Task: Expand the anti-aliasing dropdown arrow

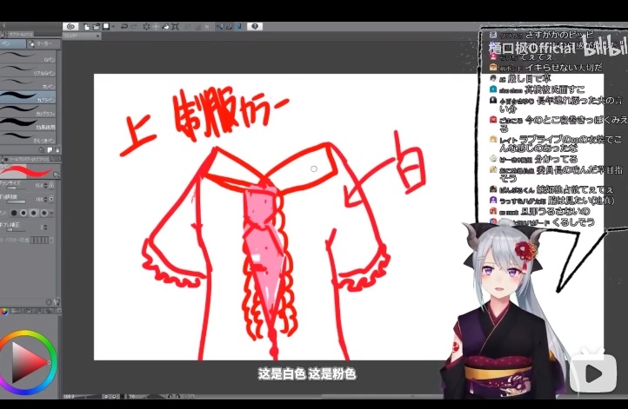Action: tap(51, 213)
